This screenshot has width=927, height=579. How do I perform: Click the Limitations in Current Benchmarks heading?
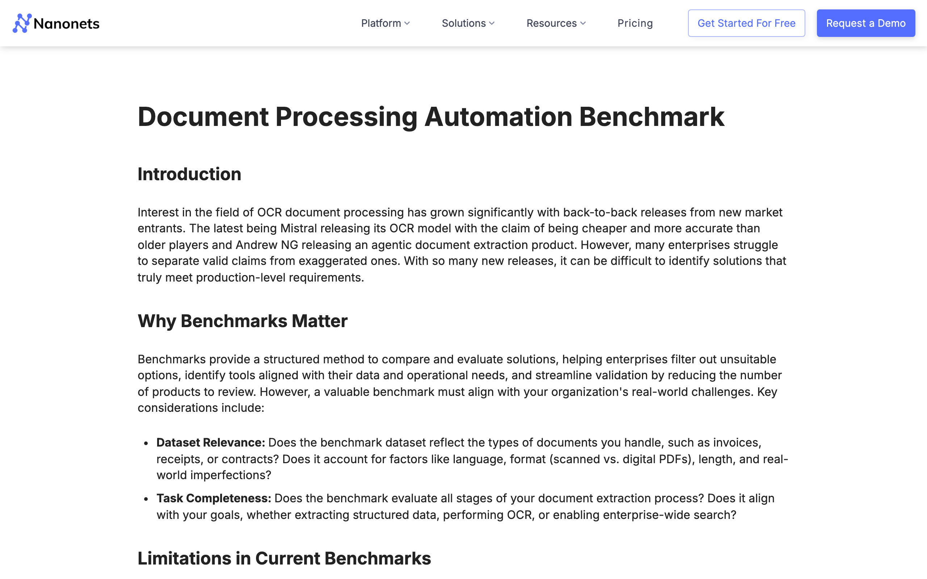tap(284, 558)
